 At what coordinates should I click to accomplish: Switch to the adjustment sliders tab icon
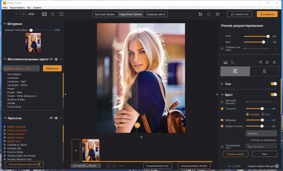tap(235, 71)
